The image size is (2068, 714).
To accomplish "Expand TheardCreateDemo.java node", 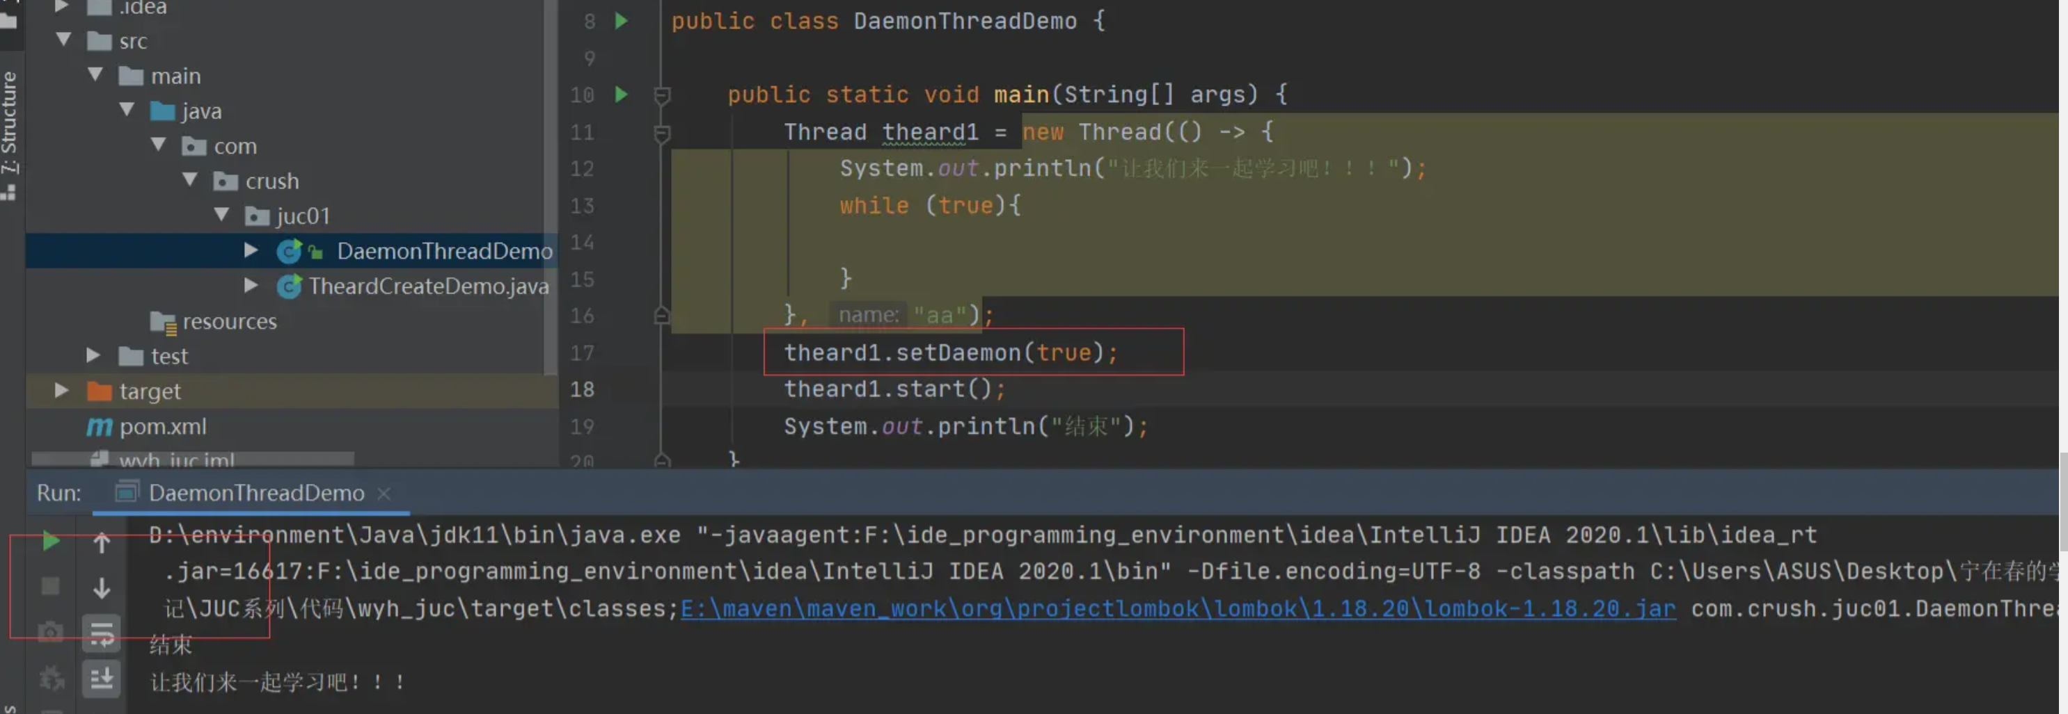I will click(x=251, y=285).
